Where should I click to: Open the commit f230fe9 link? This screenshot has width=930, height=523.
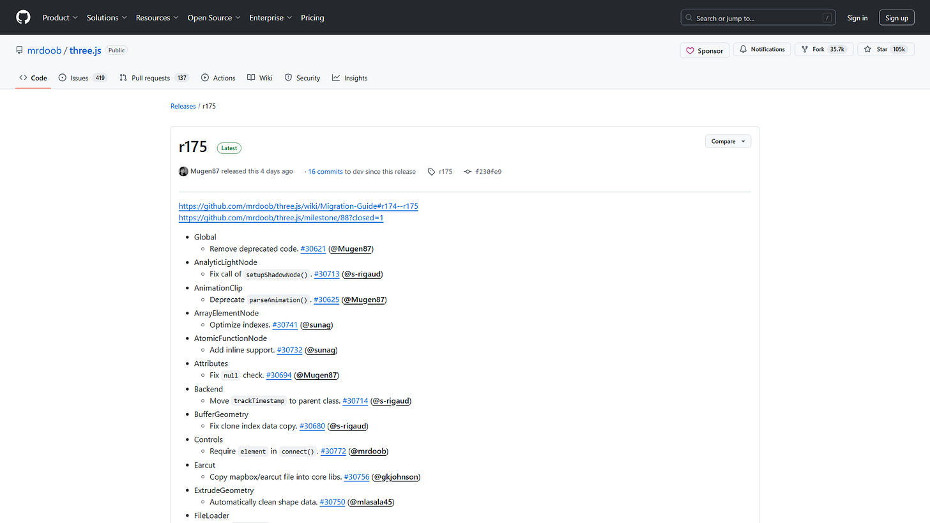[483, 171]
